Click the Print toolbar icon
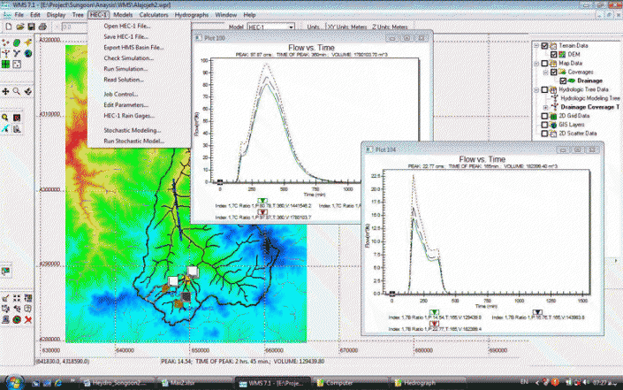The image size is (623, 390). coord(42,27)
